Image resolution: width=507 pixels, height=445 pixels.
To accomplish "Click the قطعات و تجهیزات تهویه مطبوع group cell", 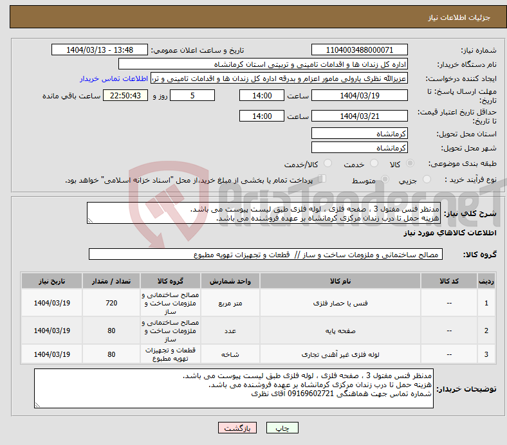I will (171, 354).
